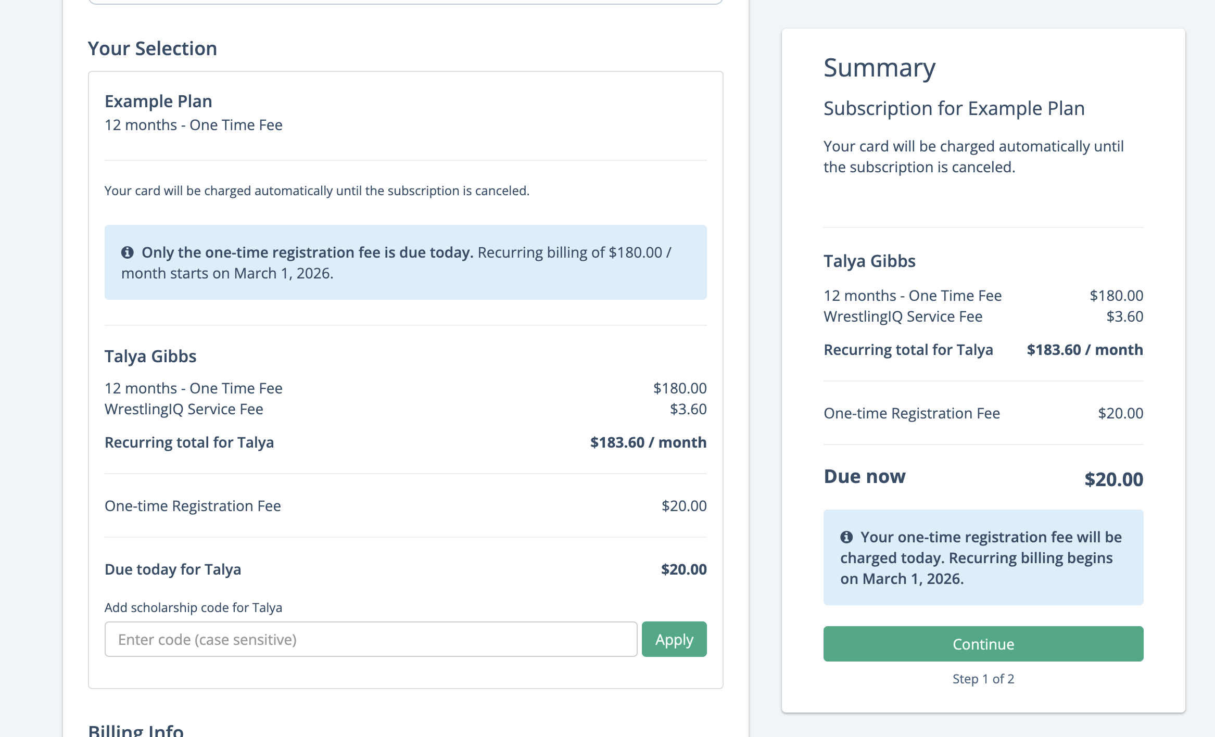Screen dimensions: 1215x737
Task: Select the Talya Gibbs name under Your Selection
Action: (150, 357)
